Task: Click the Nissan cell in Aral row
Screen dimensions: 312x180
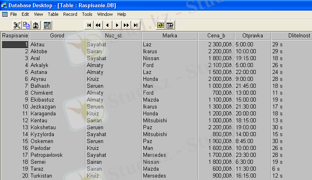Action: pos(170,59)
